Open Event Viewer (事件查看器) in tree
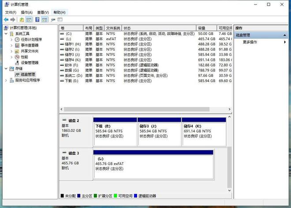291x208 pixels. coord(29,45)
